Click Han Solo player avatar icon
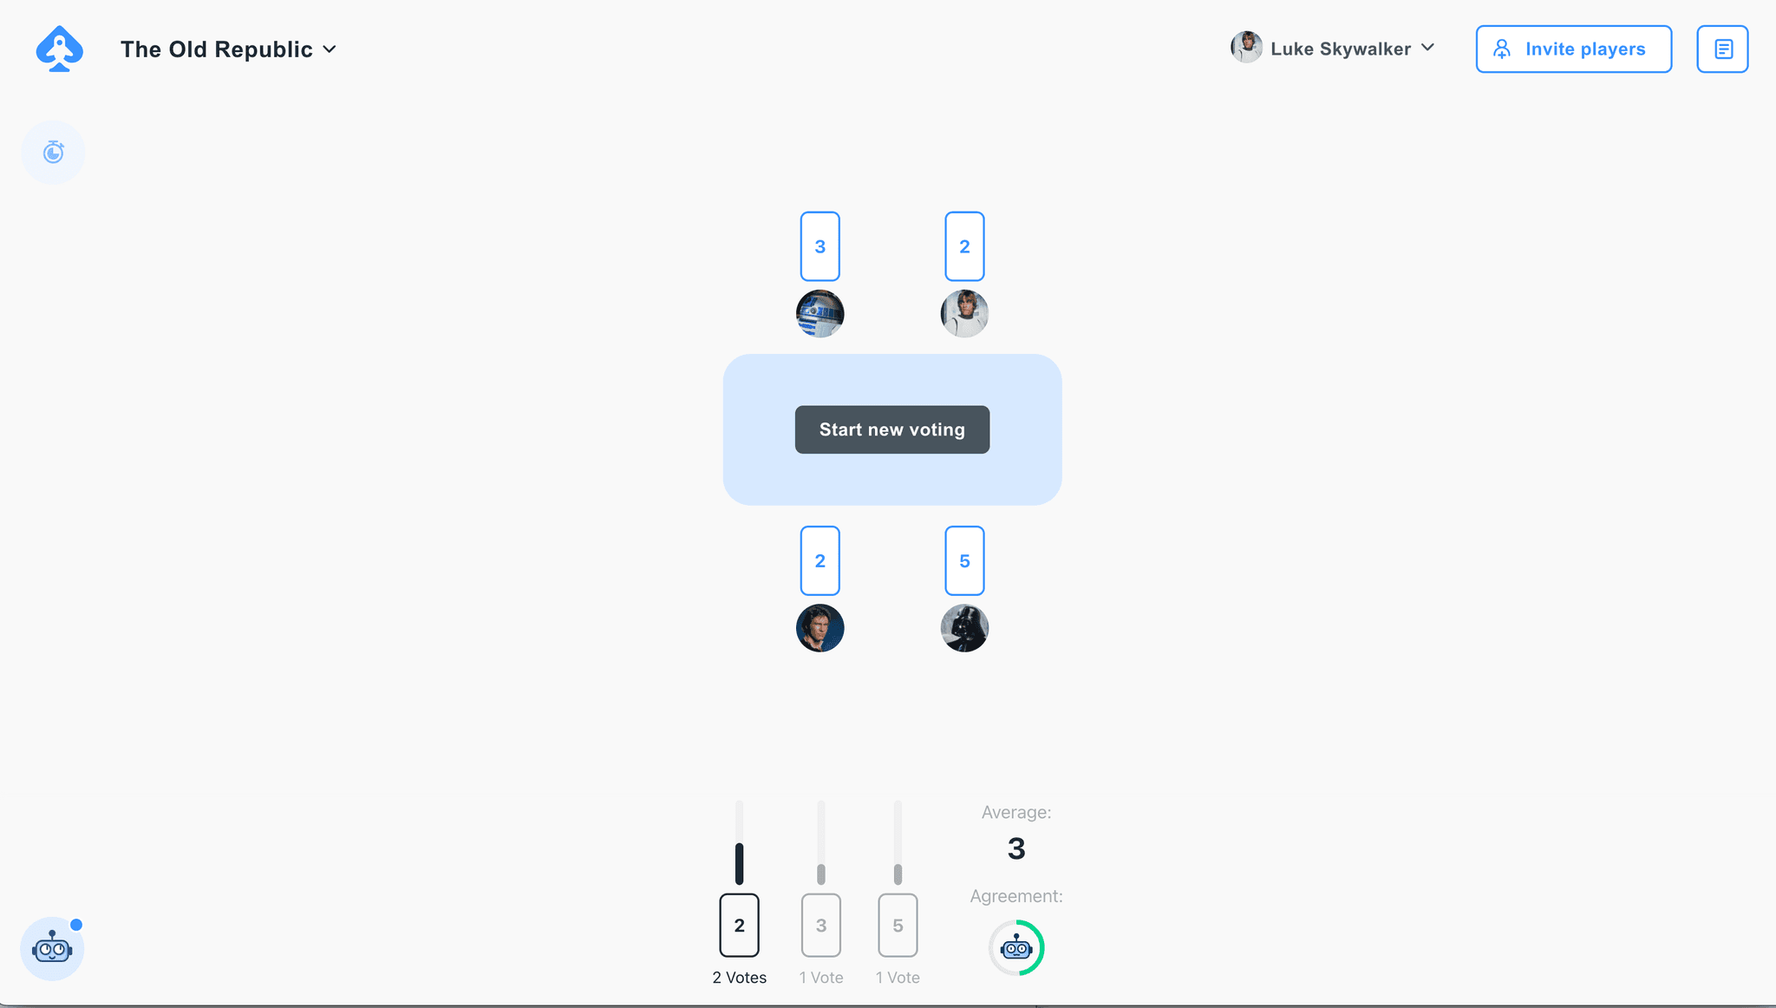 point(819,627)
